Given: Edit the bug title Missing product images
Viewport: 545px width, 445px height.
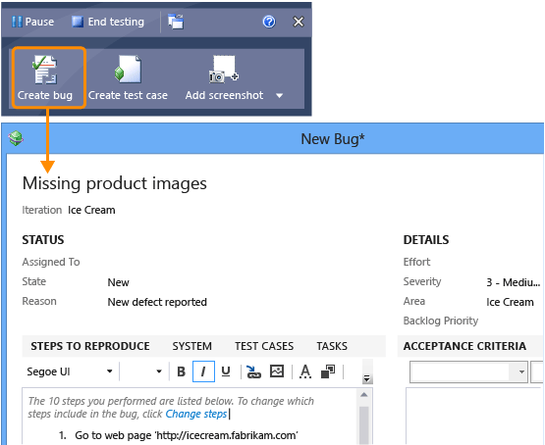Looking at the screenshot, I should tap(114, 182).
